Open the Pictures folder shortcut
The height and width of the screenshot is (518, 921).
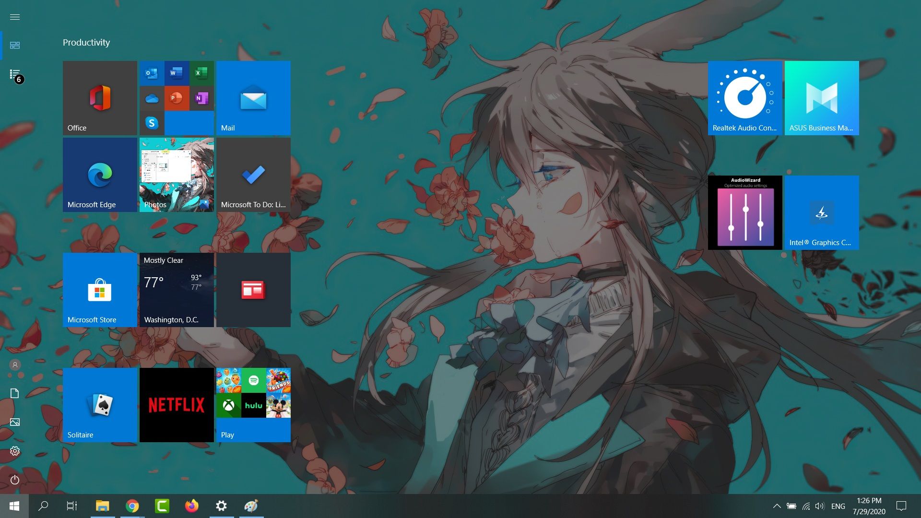click(15, 422)
